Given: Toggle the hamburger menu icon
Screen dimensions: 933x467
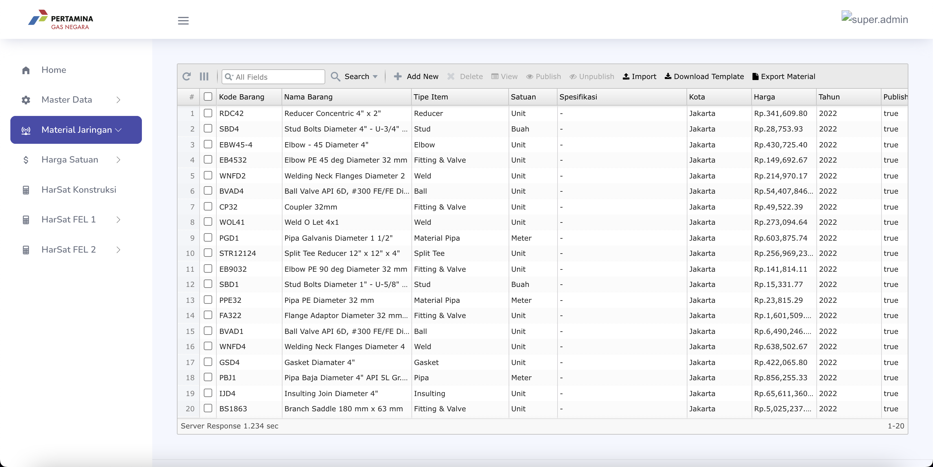Looking at the screenshot, I should (183, 21).
